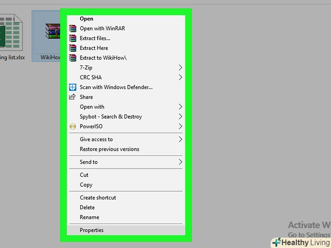Expand Spybot - Search & Destroy submenu arrow
Image resolution: width=331 pixels, height=248 pixels.
point(180,117)
